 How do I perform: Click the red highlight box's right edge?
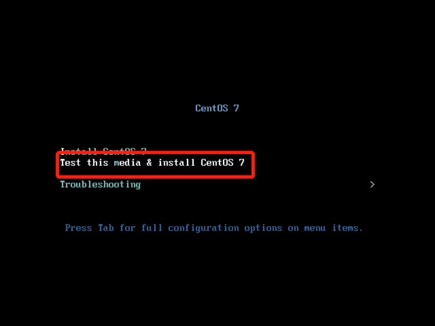pyautogui.click(x=253, y=165)
